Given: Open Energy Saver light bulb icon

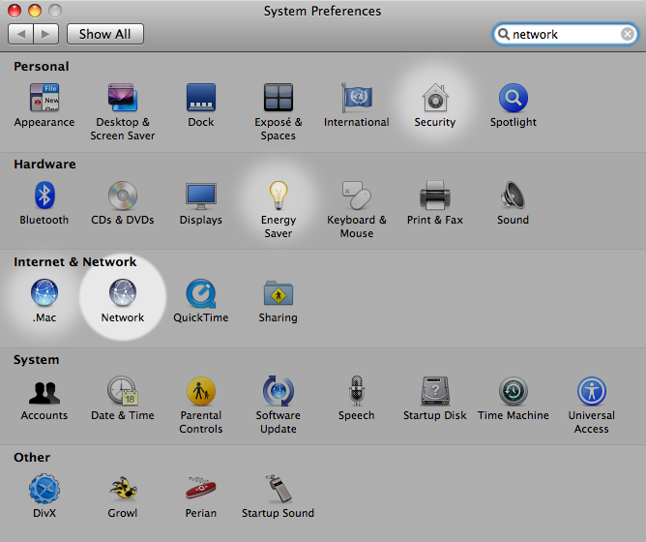Looking at the screenshot, I should point(279,196).
